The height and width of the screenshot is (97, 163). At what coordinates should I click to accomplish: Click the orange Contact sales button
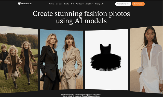tap(138, 4)
